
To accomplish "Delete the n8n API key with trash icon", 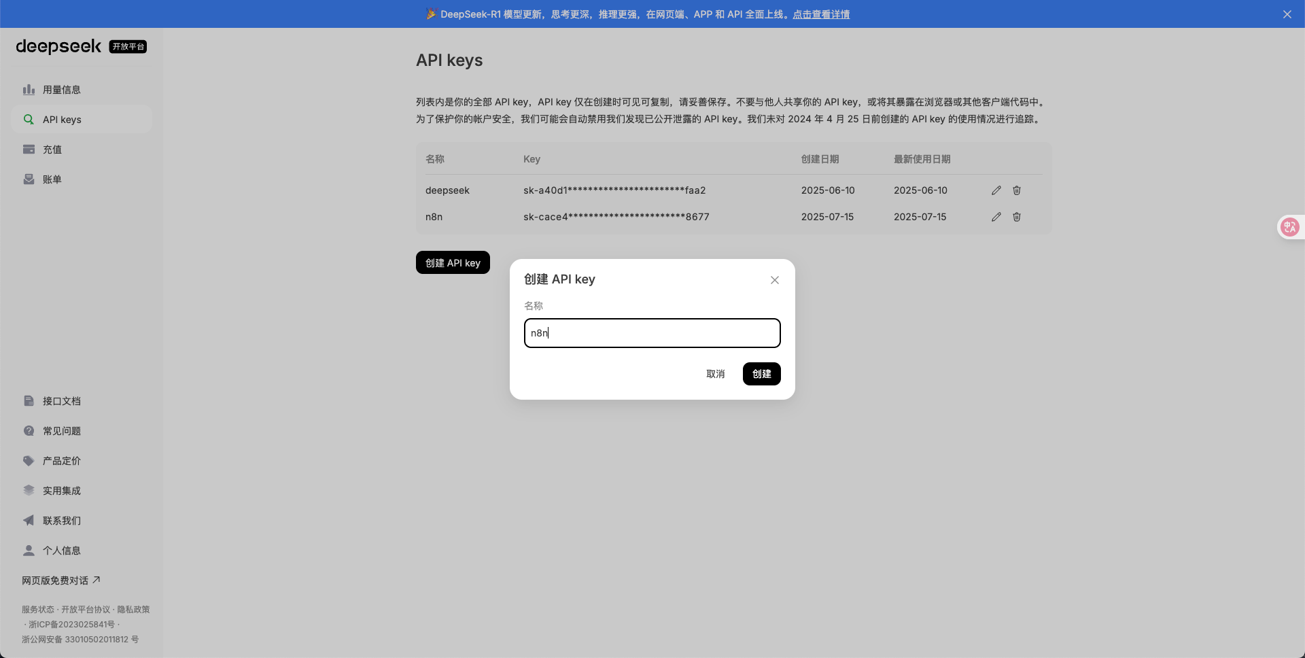I will pyautogui.click(x=1017, y=217).
